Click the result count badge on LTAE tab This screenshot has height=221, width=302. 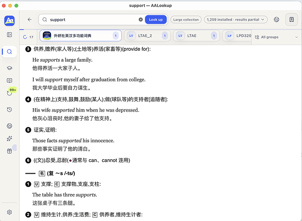click(214, 35)
